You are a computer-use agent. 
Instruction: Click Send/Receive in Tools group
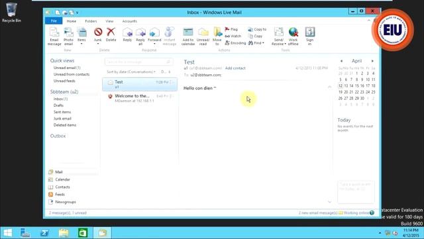(x=279, y=37)
